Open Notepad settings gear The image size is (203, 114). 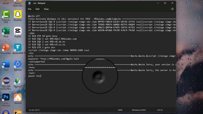[172, 9]
